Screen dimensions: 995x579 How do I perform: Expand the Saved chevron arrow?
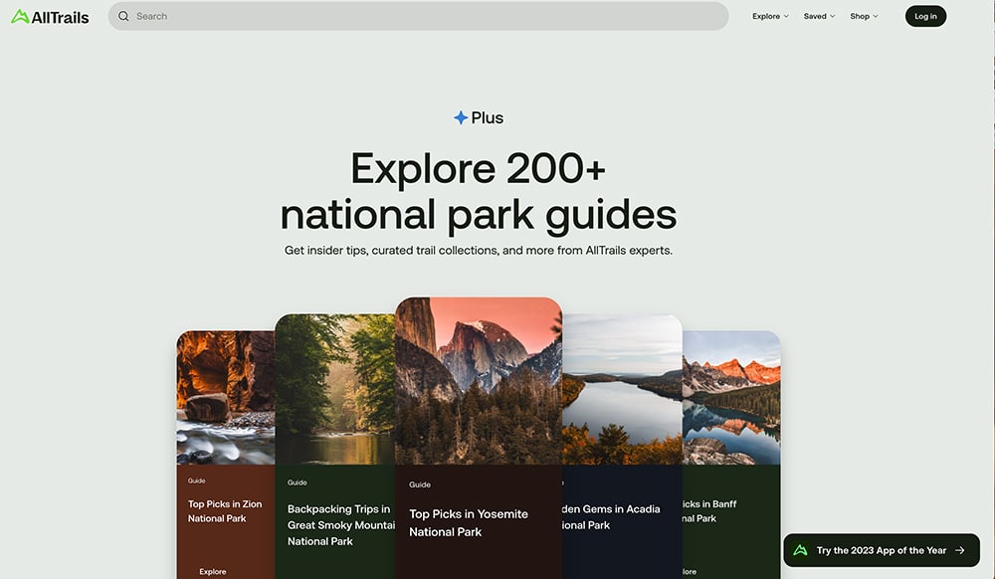pos(833,17)
